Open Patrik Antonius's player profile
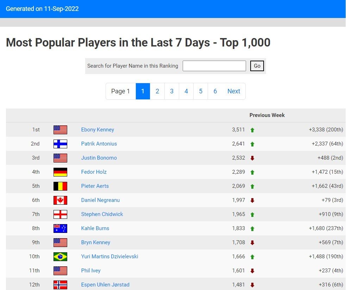This screenshot has width=346, height=290. point(99,144)
